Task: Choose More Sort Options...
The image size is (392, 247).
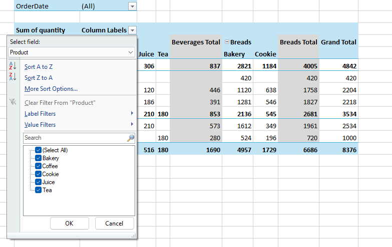Action: click(51, 89)
